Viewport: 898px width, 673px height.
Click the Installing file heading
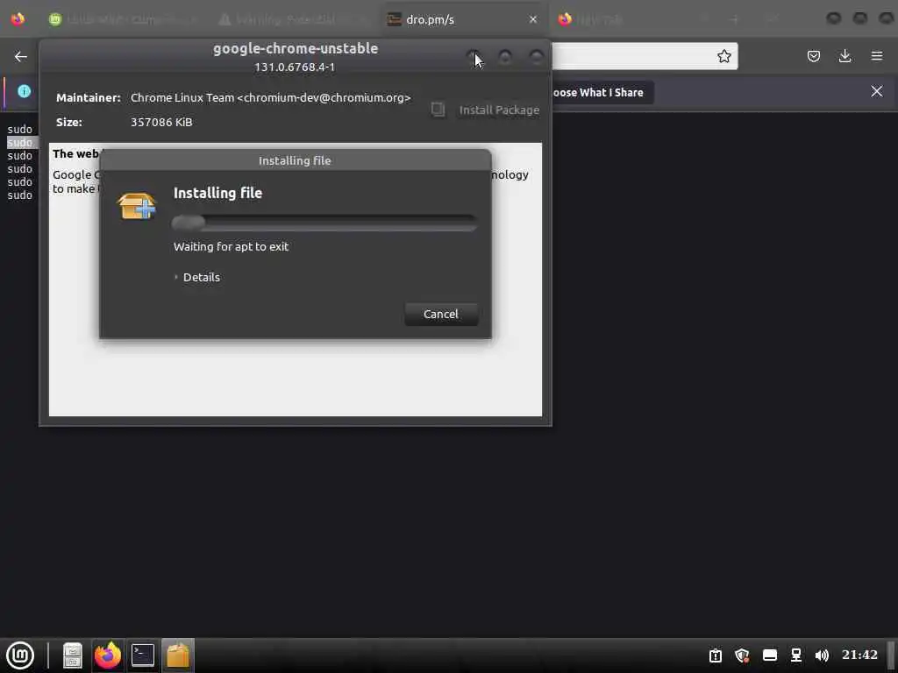point(217,193)
